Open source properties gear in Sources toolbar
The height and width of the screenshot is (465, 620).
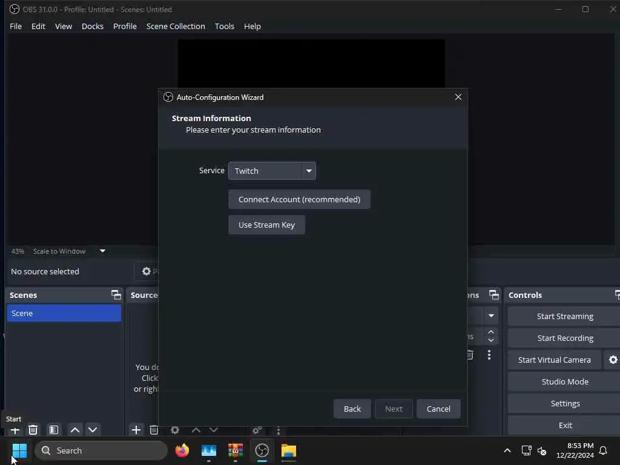(x=175, y=430)
